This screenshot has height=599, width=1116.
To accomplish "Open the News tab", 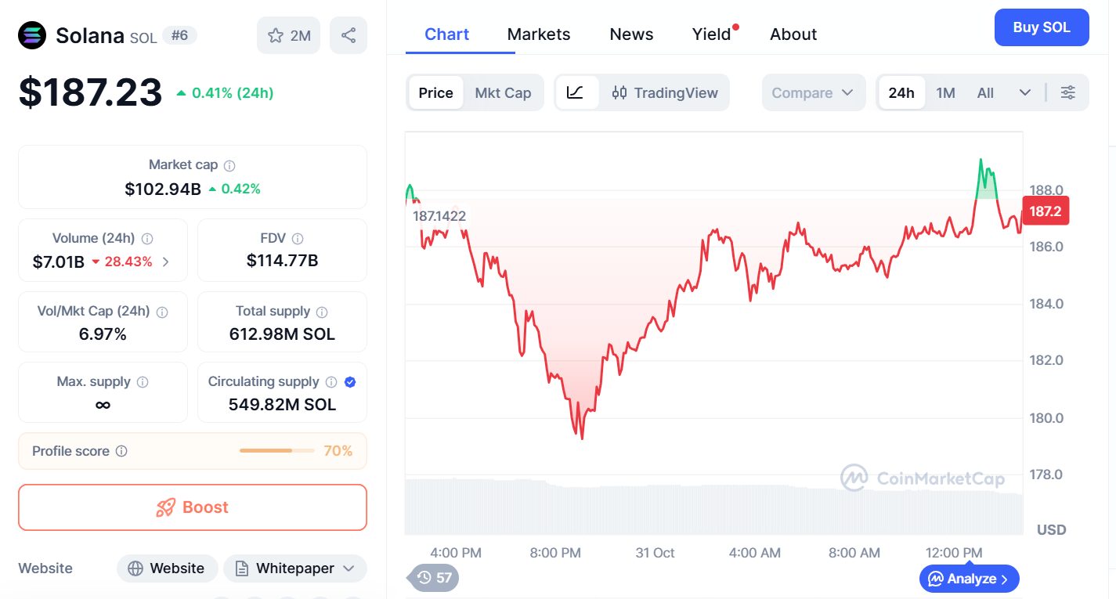I will 631,34.
